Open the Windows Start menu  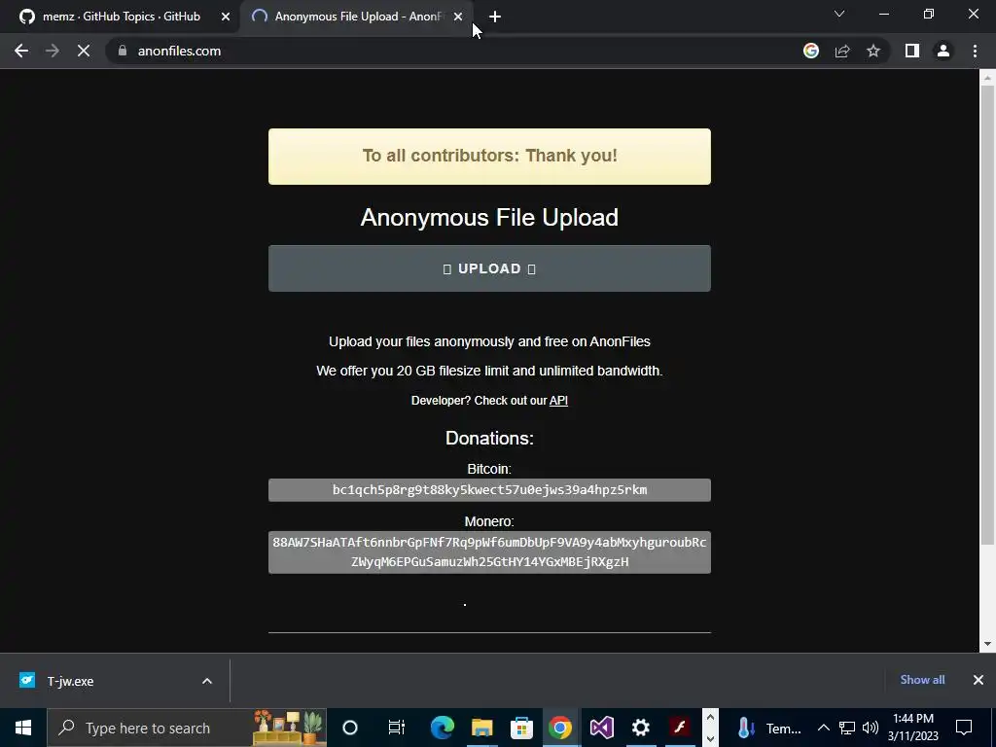tap(23, 728)
